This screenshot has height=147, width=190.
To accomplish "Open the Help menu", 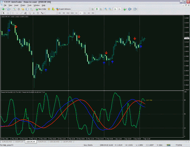I will point(43,5).
